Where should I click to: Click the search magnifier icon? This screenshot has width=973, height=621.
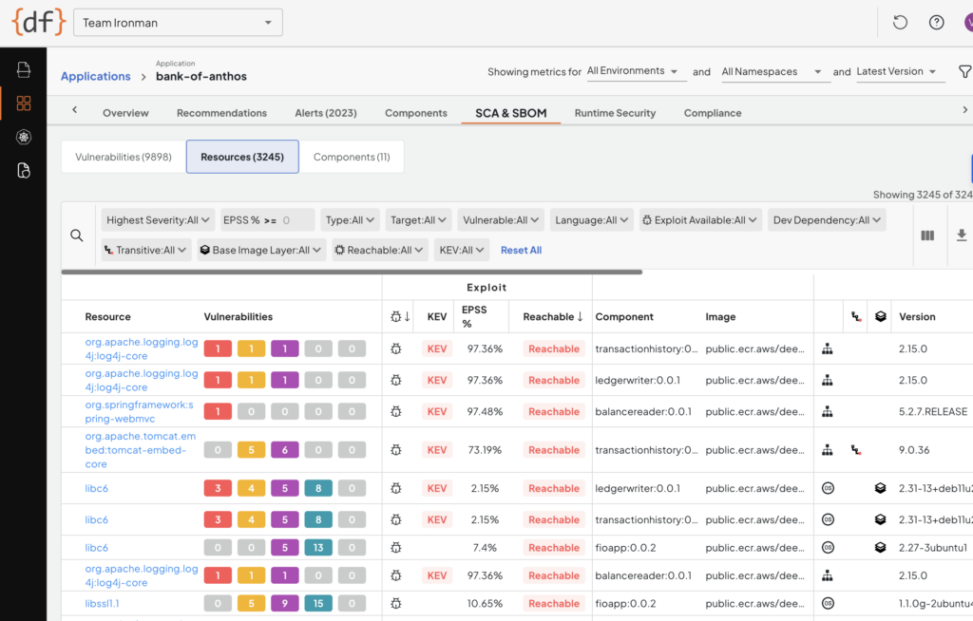(77, 235)
